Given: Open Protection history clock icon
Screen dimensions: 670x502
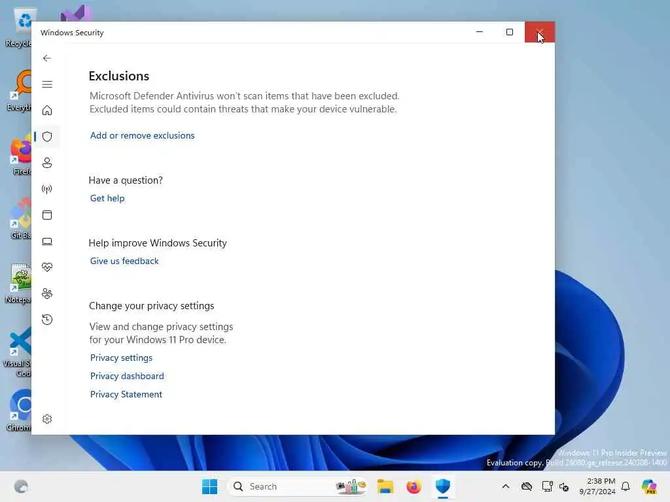Looking at the screenshot, I should (x=47, y=319).
